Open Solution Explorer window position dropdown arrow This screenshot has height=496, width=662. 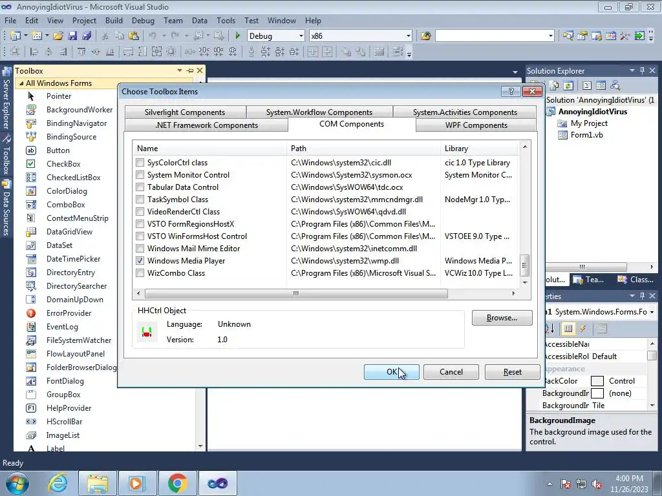coord(632,70)
